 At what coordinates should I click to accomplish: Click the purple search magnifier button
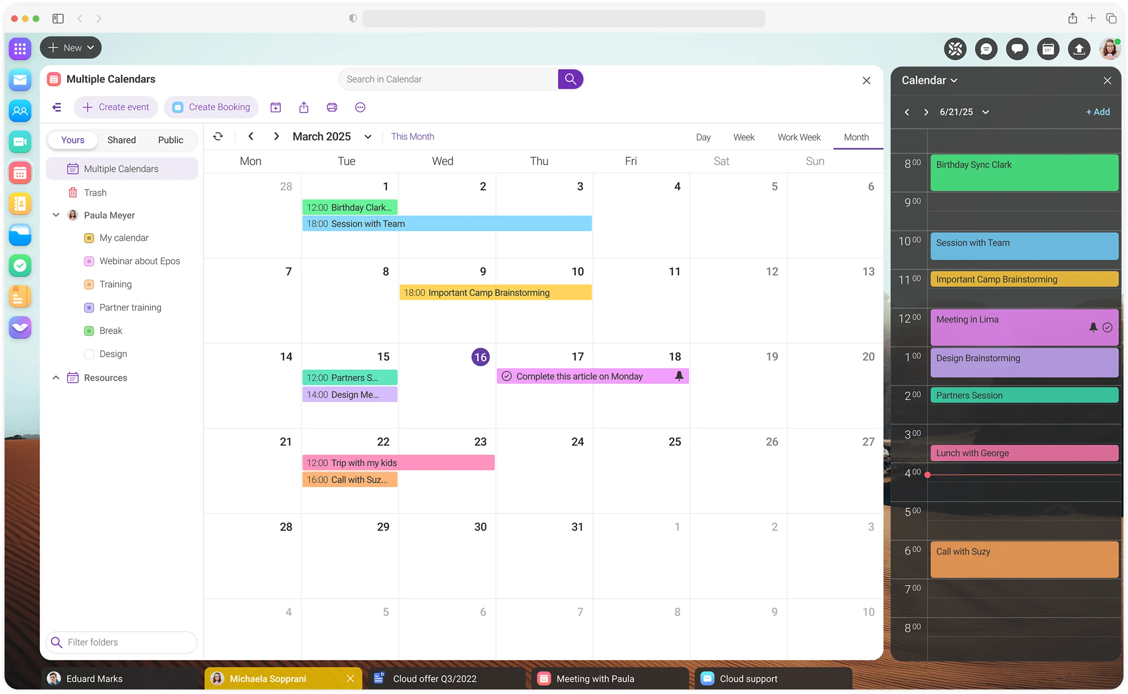(570, 79)
